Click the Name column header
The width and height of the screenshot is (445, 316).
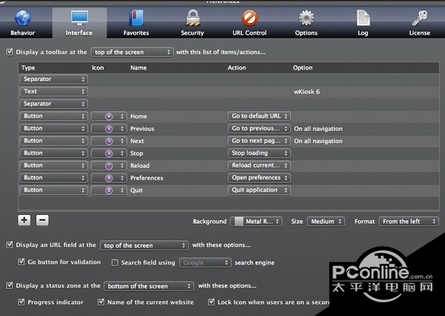tap(139, 68)
